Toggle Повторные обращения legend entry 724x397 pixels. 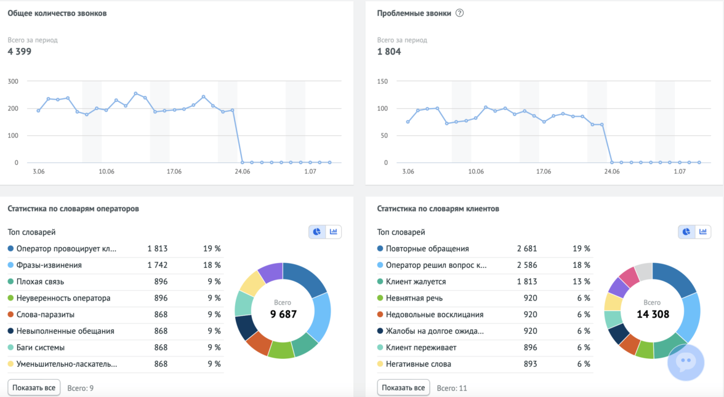click(427, 249)
